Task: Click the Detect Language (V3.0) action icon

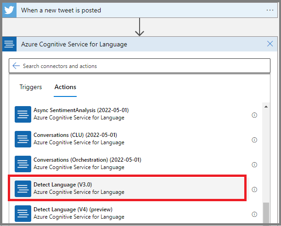Action: coord(23,189)
